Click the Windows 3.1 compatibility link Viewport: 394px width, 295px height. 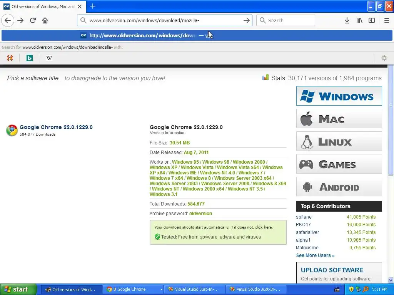(x=164, y=194)
